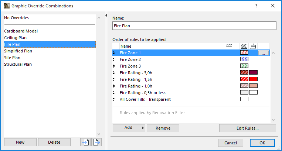Click the help question mark in title bar
This screenshot has width=282, height=151.
[x=256, y=6]
